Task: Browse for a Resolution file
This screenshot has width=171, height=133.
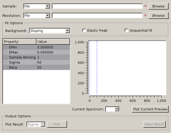Action: tap(158, 16)
